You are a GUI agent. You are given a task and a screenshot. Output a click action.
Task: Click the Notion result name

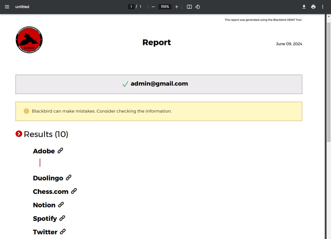[x=44, y=205]
